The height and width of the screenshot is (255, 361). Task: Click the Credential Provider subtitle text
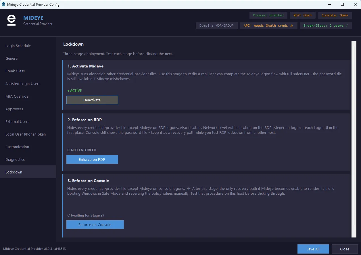click(x=38, y=24)
